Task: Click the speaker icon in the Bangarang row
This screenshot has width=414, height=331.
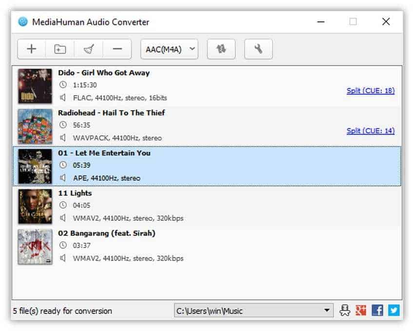Action: [62, 258]
